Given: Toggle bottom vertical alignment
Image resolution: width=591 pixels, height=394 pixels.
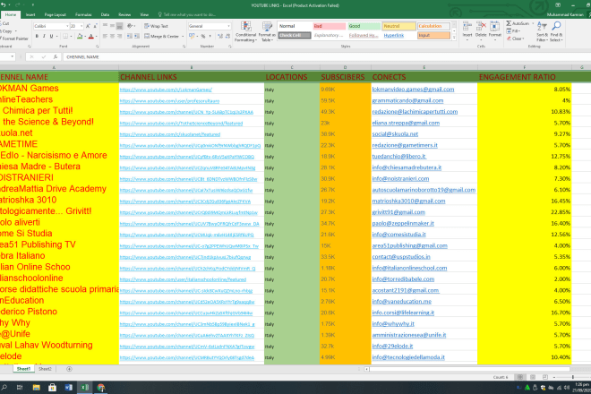Looking at the screenshot, I should click(x=119, y=26).
